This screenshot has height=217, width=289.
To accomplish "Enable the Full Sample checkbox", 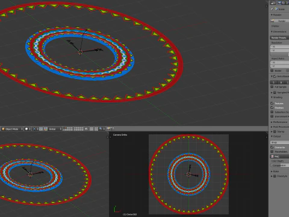I will [272, 87].
